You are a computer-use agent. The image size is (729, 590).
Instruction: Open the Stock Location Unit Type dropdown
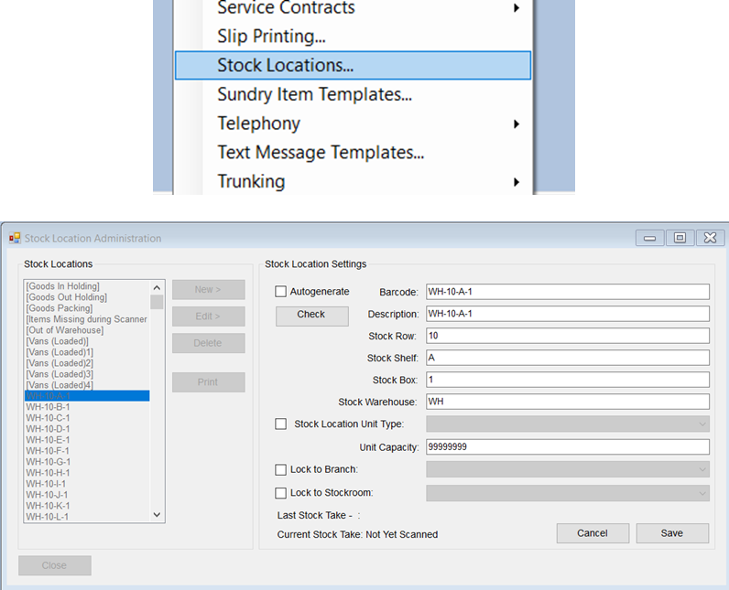(568, 424)
